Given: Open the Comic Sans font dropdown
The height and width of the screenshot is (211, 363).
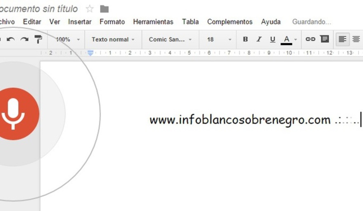Looking at the screenshot, I should (x=170, y=40).
